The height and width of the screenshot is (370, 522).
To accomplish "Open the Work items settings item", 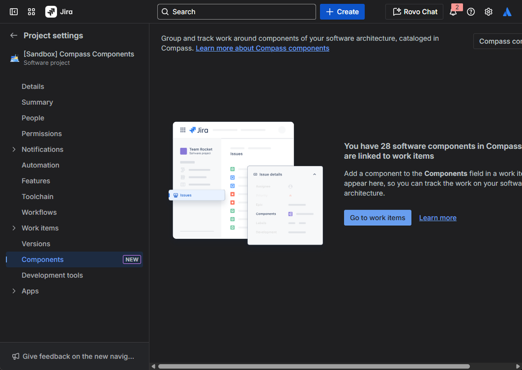I will click(x=74, y=228).
